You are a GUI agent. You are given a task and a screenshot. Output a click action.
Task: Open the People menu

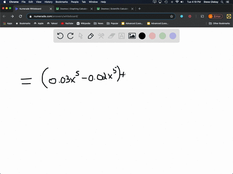pos(75,2)
